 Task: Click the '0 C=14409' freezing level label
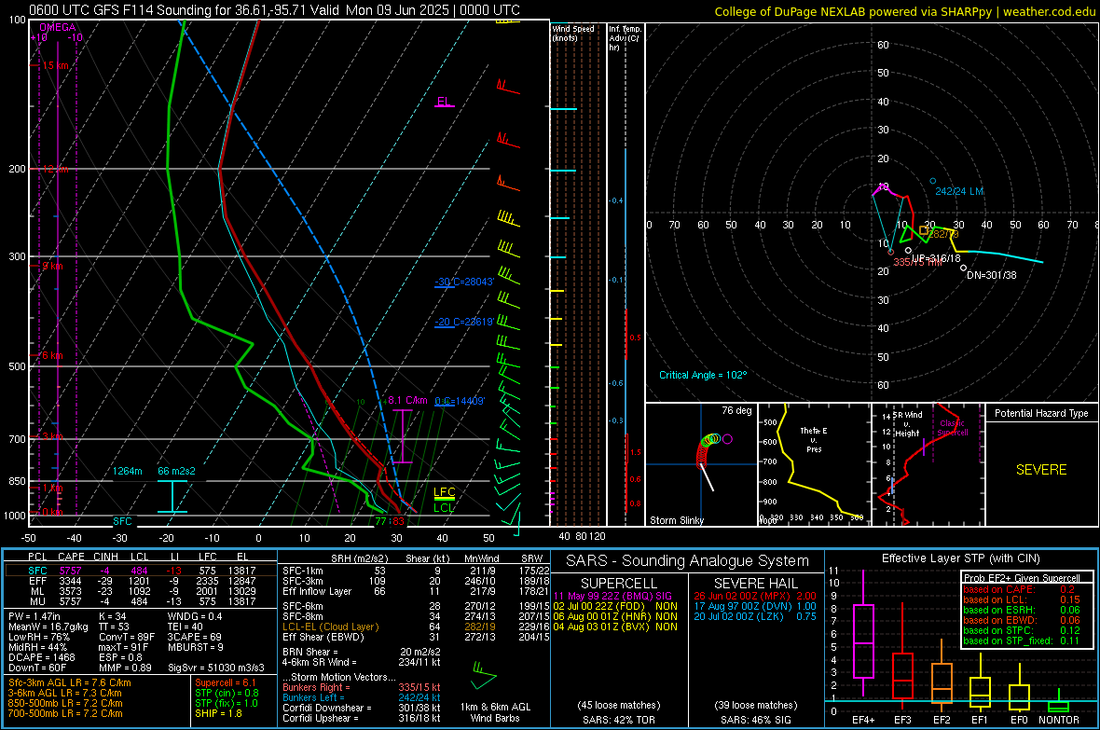click(460, 401)
